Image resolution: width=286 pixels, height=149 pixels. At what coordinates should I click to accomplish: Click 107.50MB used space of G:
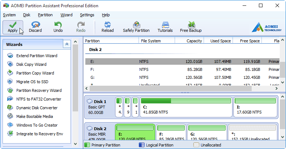pyautogui.click(x=223, y=77)
